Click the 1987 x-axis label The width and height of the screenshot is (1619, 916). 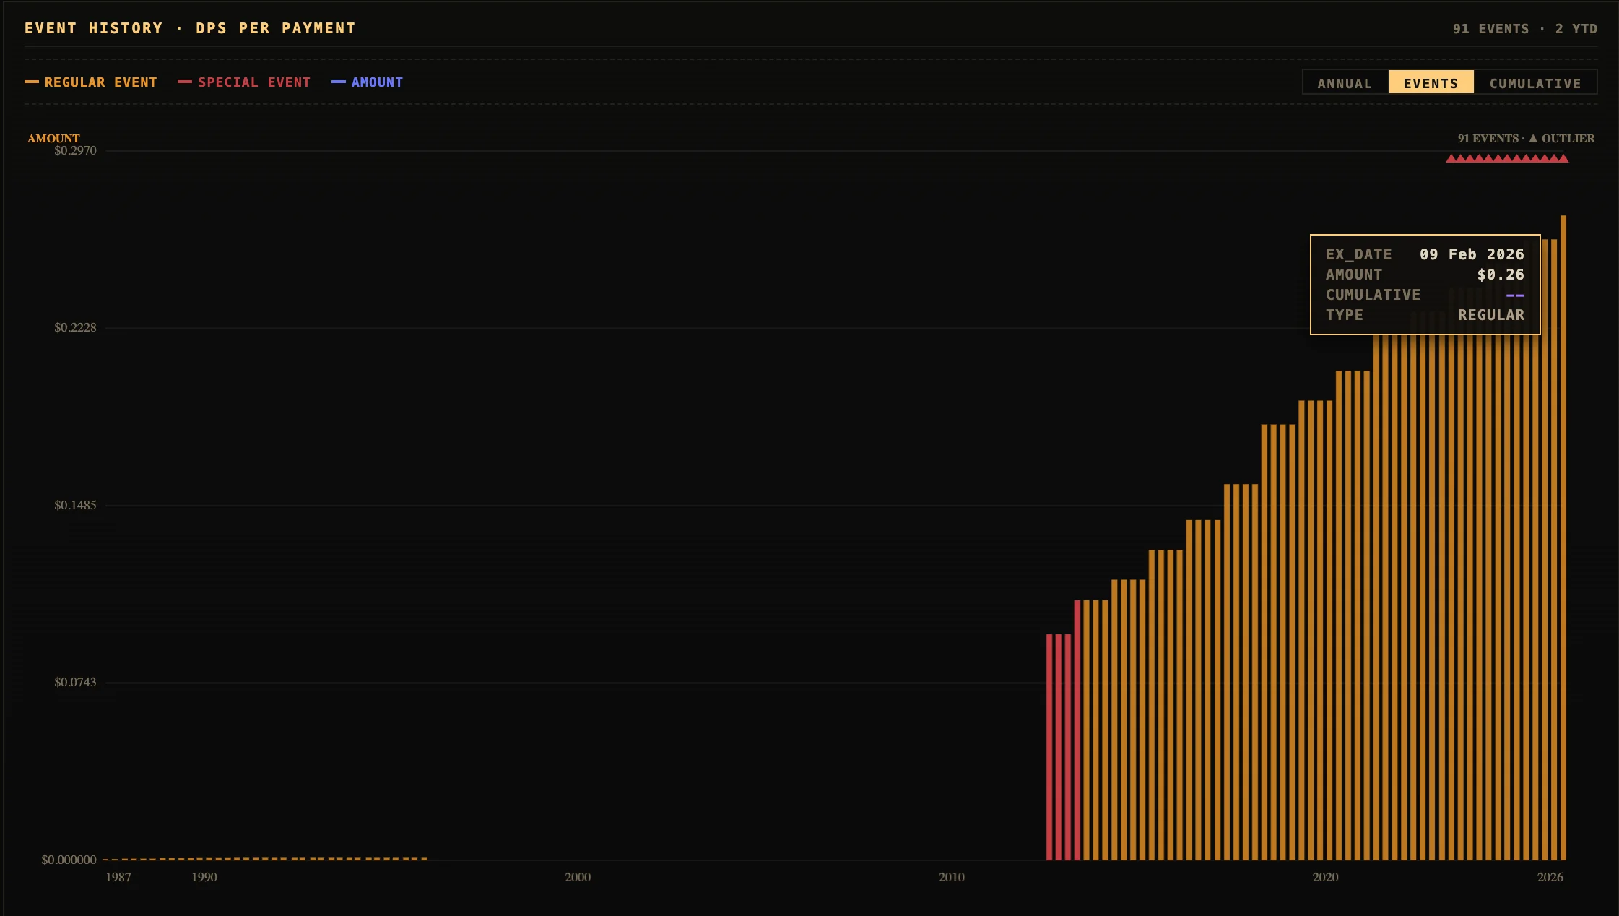118,877
